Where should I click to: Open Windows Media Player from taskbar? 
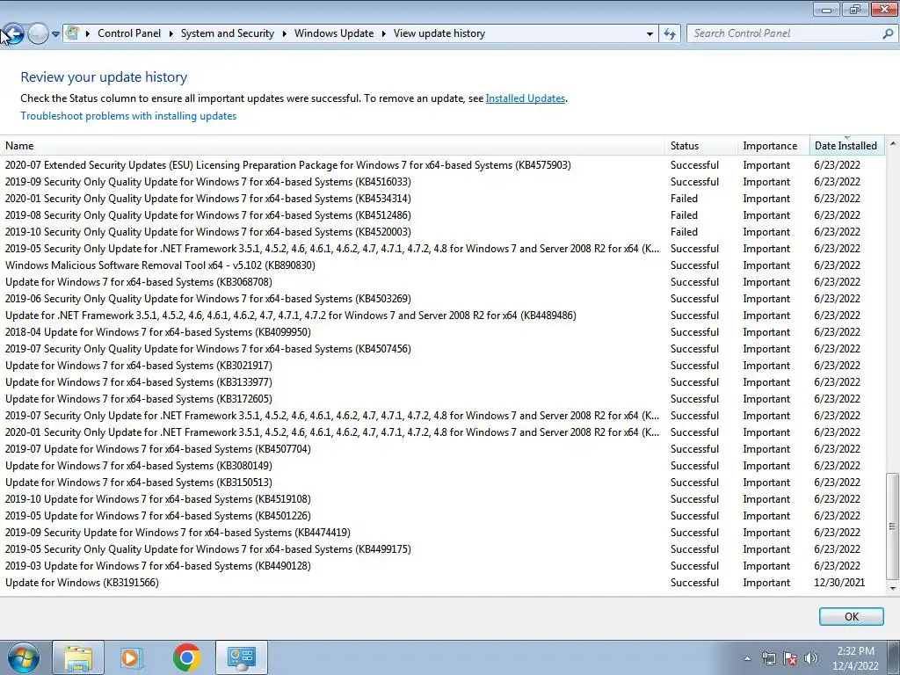(x=132, y=657)
